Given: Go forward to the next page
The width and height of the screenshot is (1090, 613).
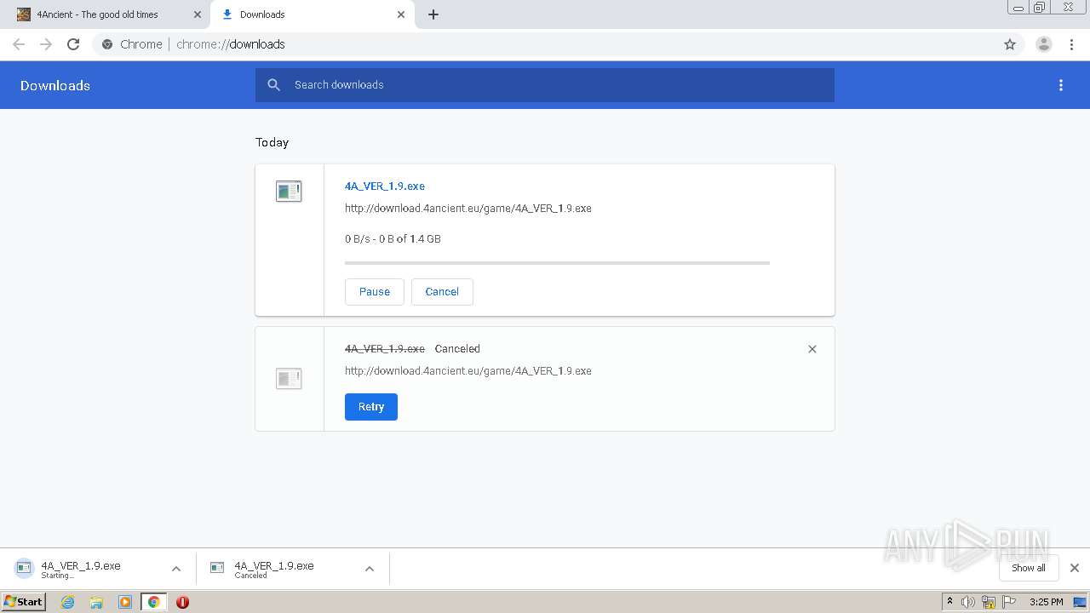Looking at the screenshot, I should [x=46, y=44].
